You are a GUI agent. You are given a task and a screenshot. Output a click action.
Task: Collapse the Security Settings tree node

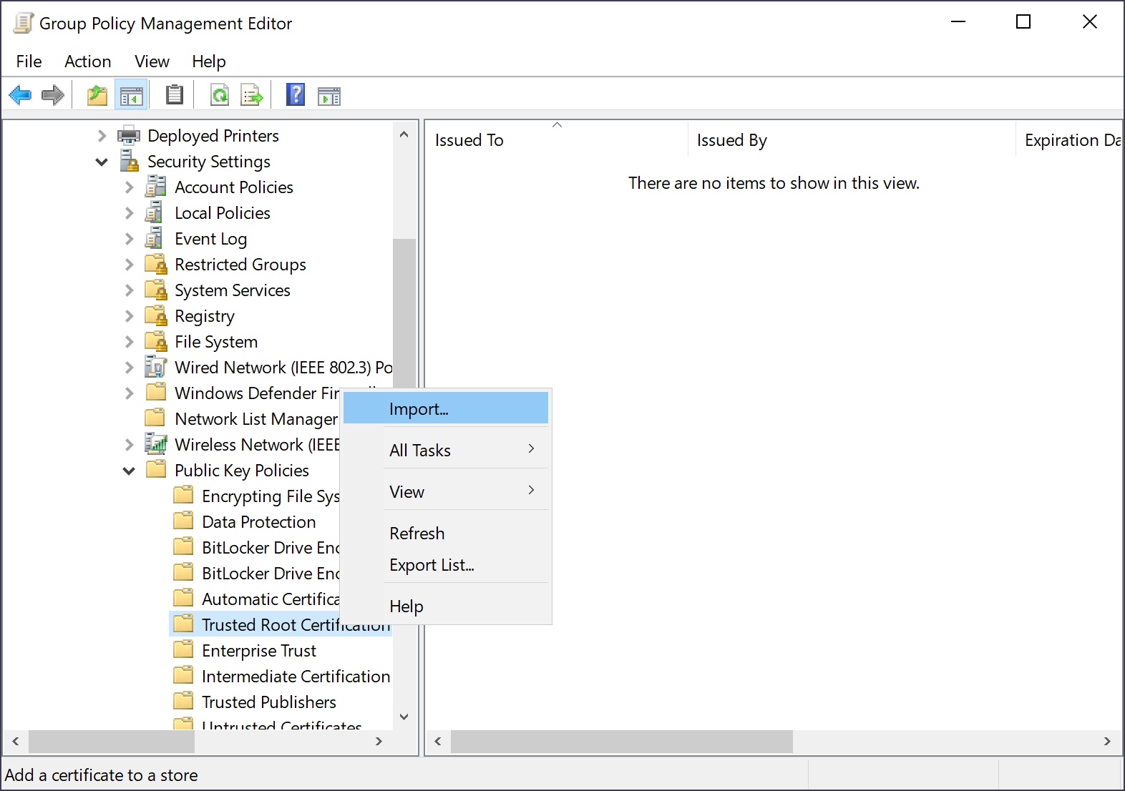(x=102, y=162)
